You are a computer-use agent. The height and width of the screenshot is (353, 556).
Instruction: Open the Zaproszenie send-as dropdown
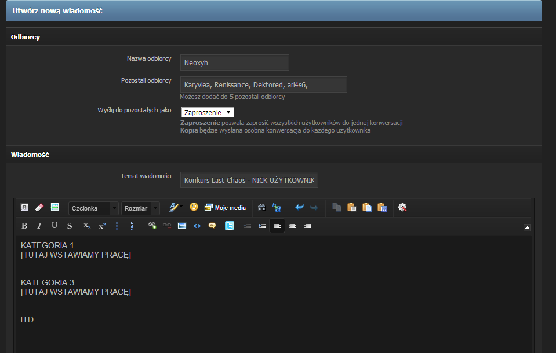coord(208,113)
